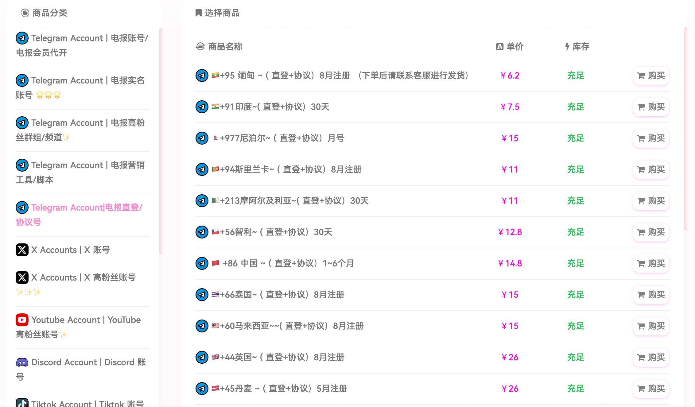The width and height of the screenshot is (695, 407).
Task: Click the bookmark icon next to 选择商品
Action: point(199,13)
